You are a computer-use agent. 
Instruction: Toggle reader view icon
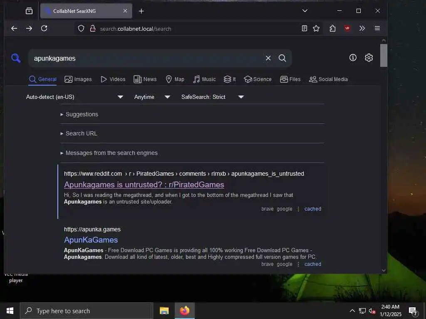pyautogui.click(x=304, y=28)
